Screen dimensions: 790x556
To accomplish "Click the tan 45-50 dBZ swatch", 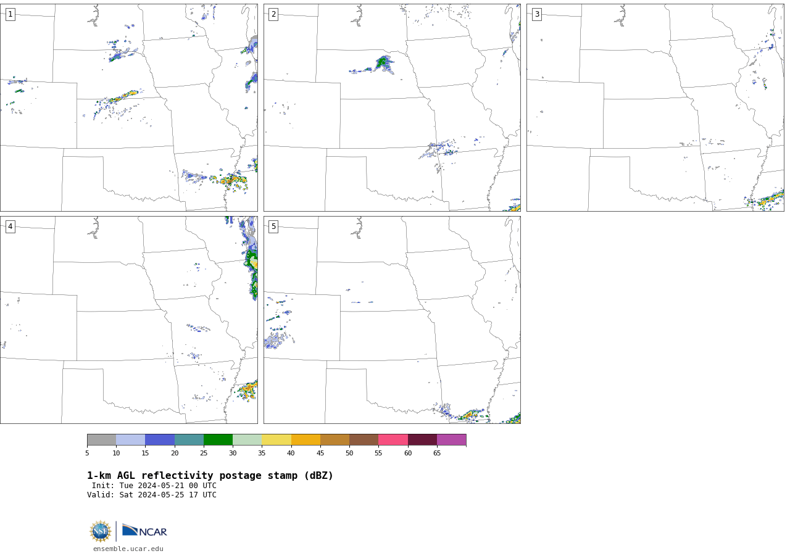I will [335, 440].
